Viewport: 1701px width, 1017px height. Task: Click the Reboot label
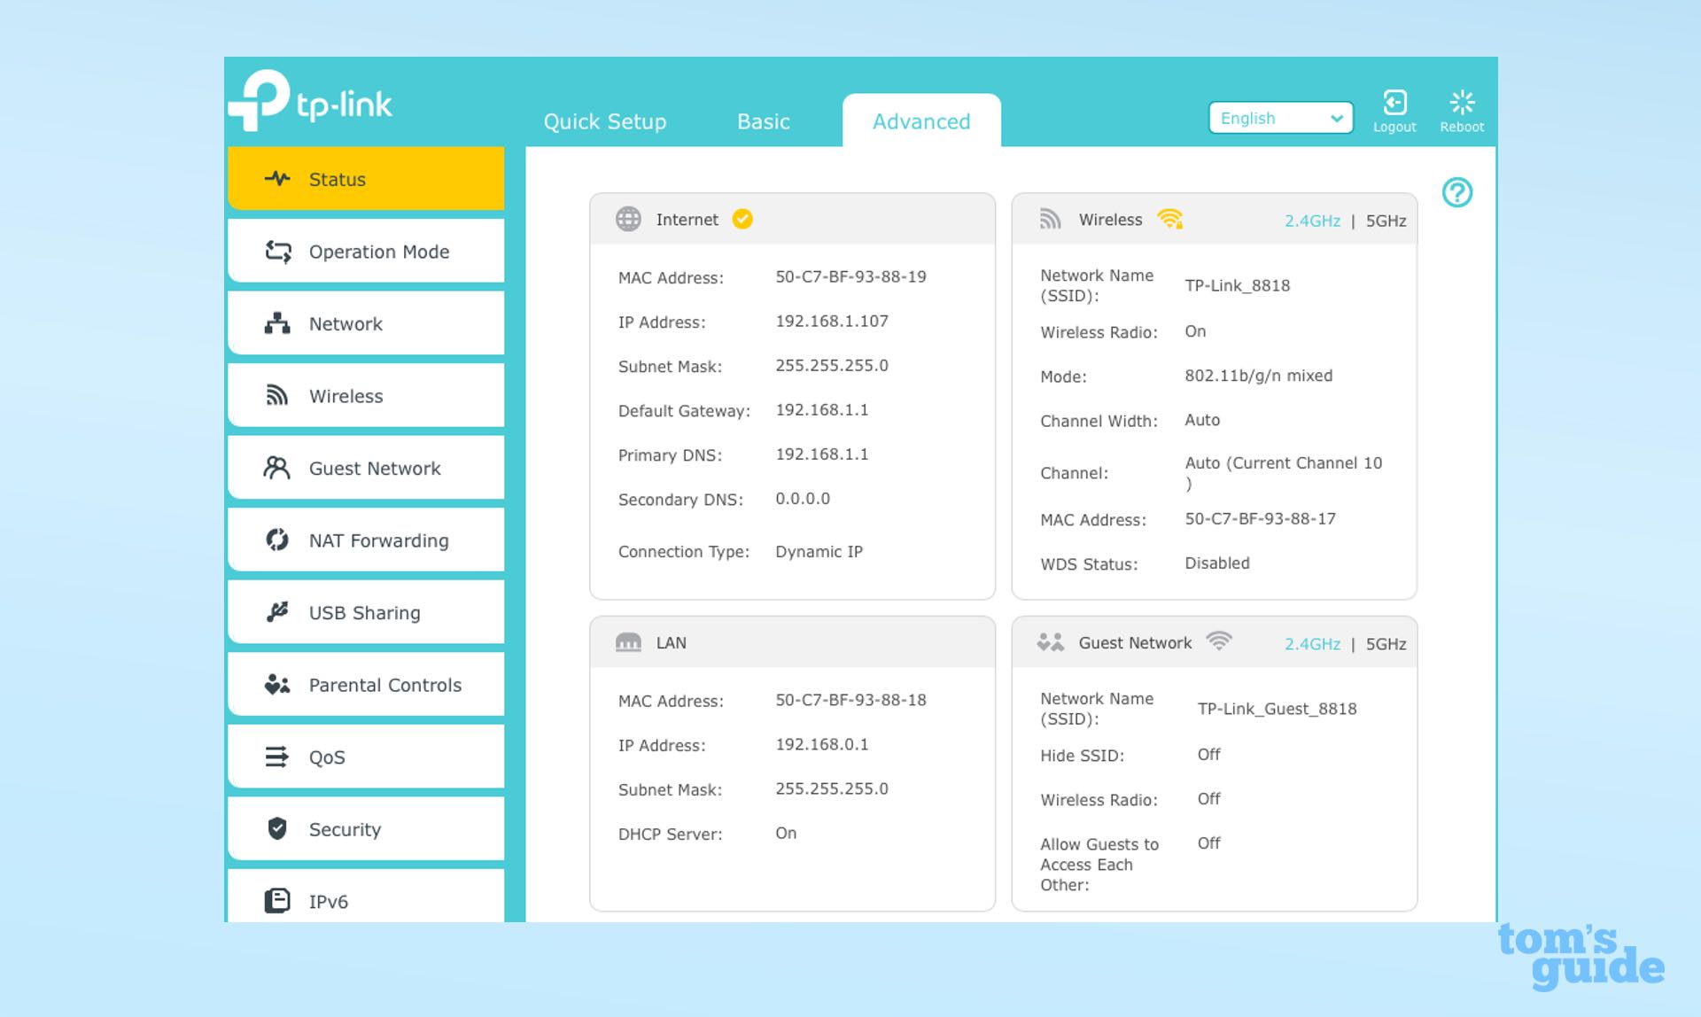pos(1462,127)
